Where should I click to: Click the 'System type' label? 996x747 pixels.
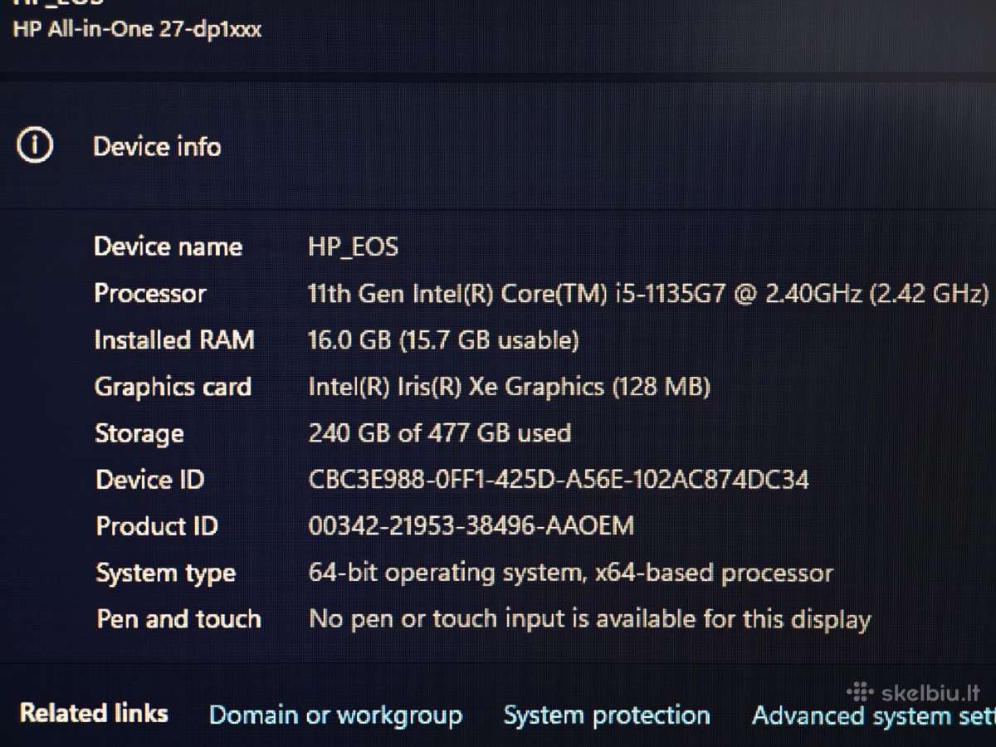[166, 574]
